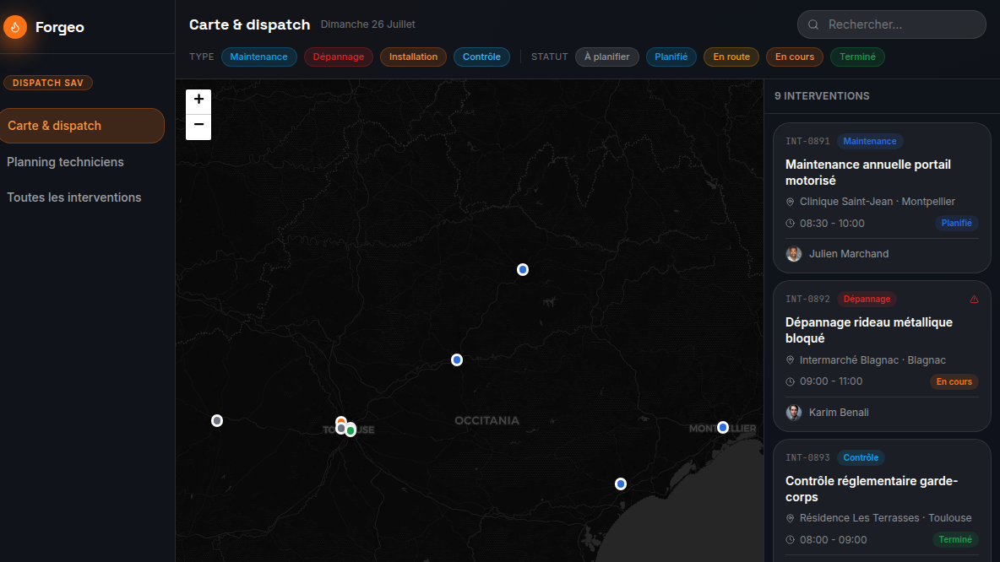Toggle the En route status filter
The image size is (1000, 562).
click(x=731, y=57)
